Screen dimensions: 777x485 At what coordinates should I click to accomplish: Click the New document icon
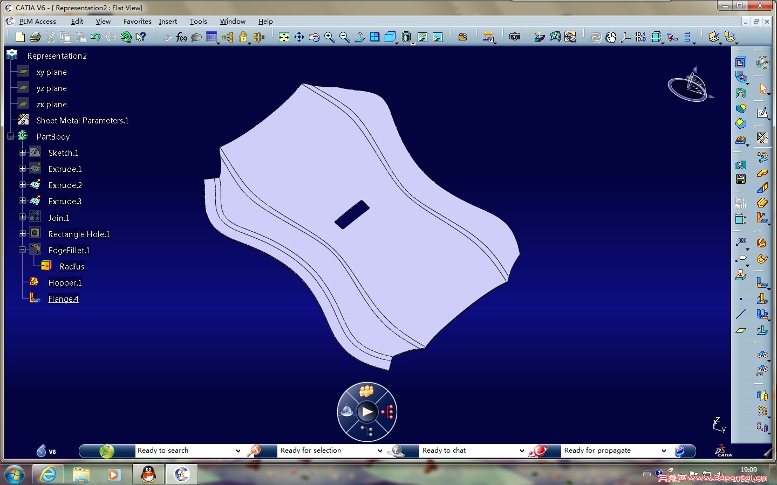pos(20,37)
